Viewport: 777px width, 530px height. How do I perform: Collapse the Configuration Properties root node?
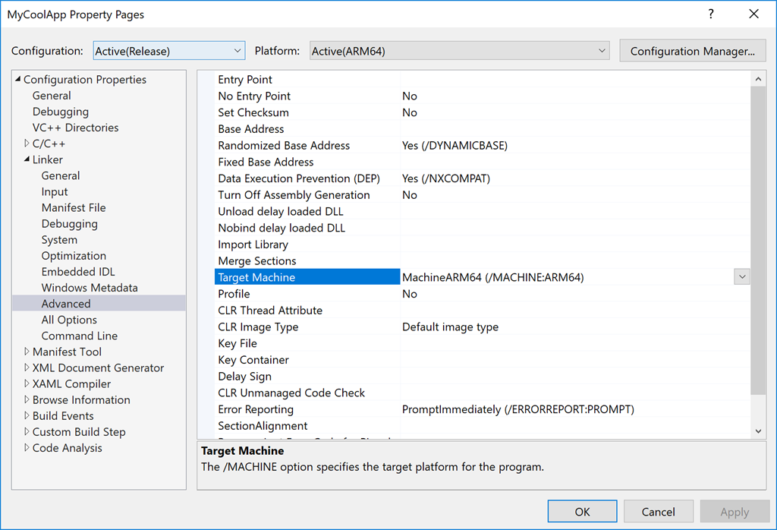pyautogui.click(x=18, y=80)
